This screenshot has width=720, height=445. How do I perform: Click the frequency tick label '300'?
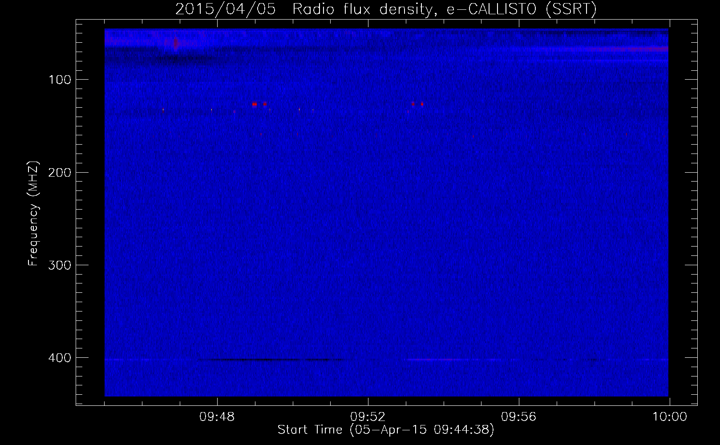pyautogui.click(x=60, y=265)
